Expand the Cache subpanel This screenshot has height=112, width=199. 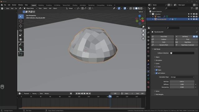pos(157,63)
